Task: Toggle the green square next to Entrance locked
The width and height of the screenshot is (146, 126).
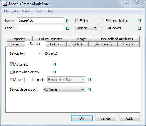Action: click(139, 21)
